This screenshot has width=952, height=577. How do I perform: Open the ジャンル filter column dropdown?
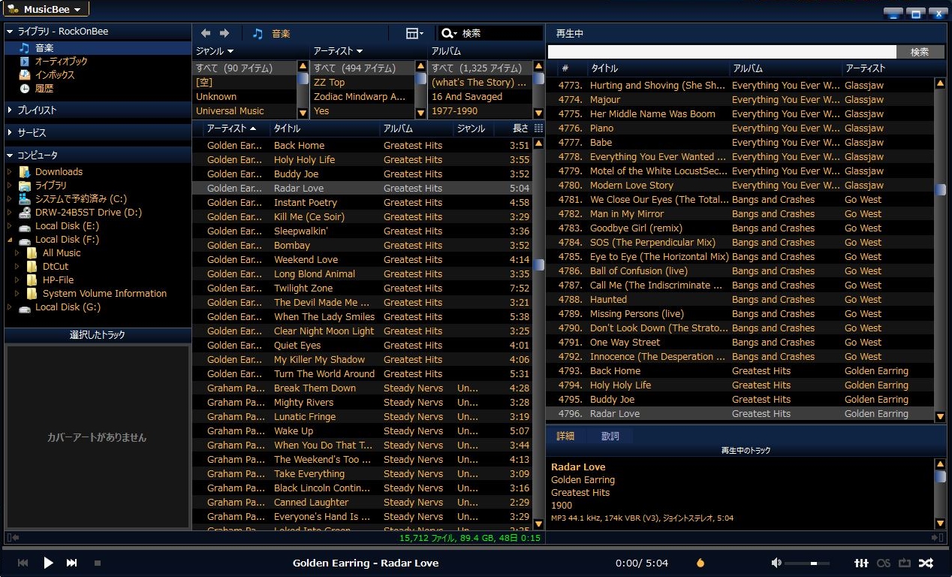[x=215, y=51]
